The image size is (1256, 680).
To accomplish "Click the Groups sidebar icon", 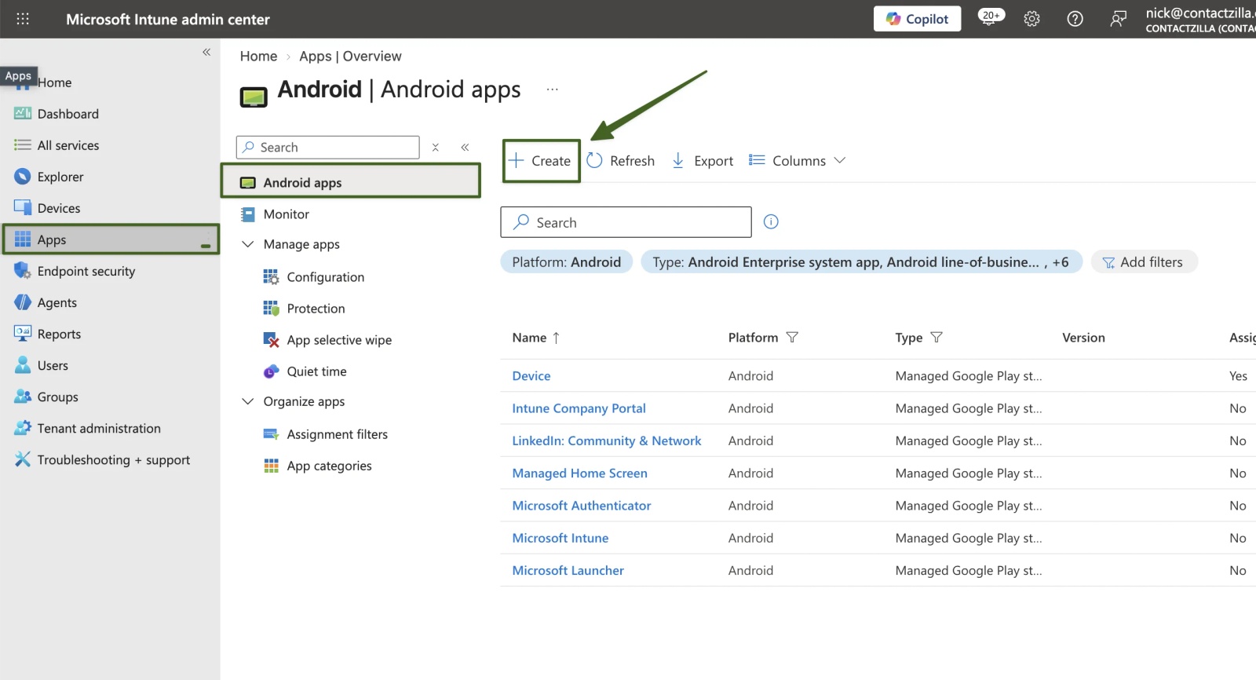I will [x=23, y=397].
